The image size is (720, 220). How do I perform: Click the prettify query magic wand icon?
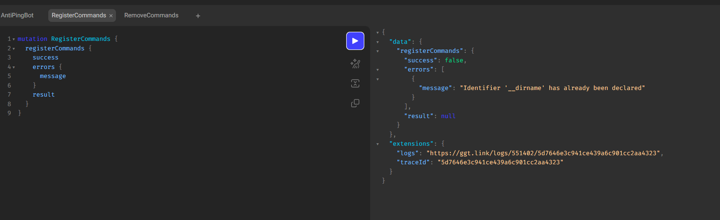tap(355, 64)
